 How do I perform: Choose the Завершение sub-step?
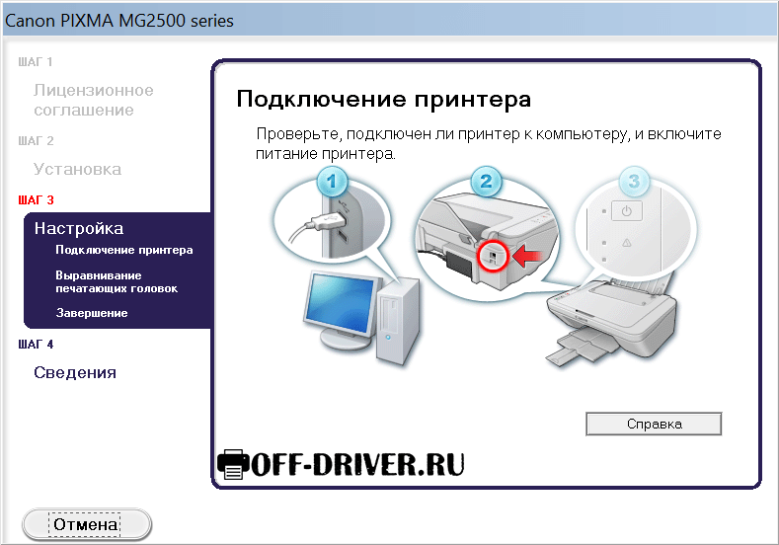tap(92, 313)
